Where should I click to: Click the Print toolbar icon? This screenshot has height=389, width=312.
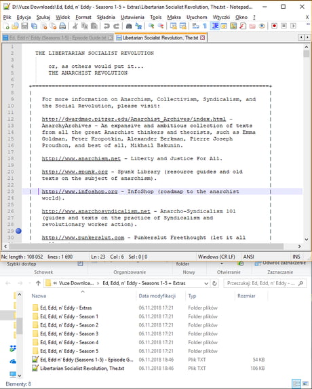(62, 26)
